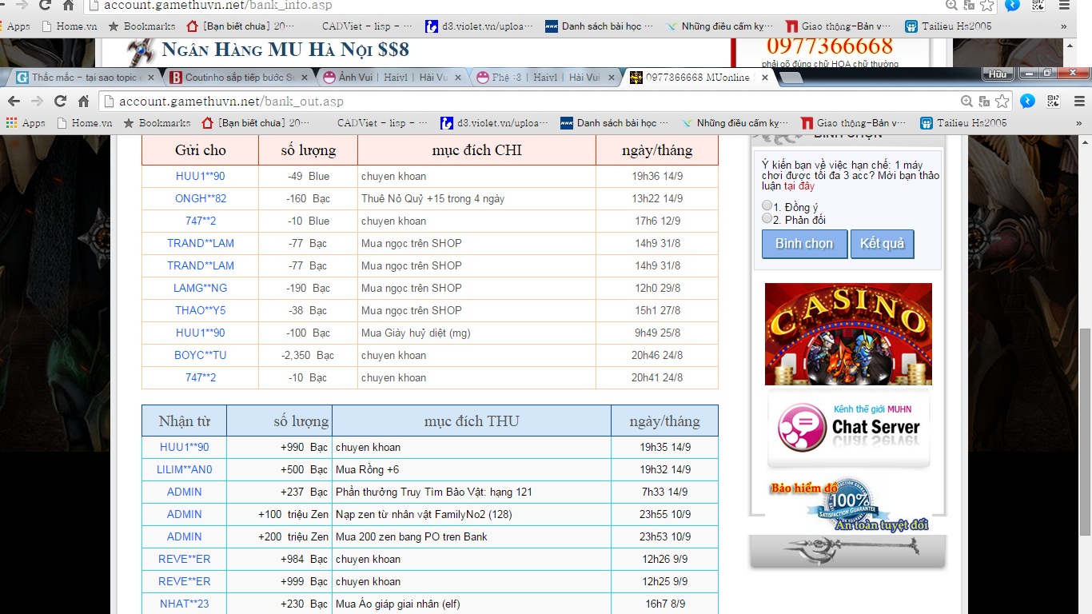Click the 'Bình chọn' vote button

(804, 244)
